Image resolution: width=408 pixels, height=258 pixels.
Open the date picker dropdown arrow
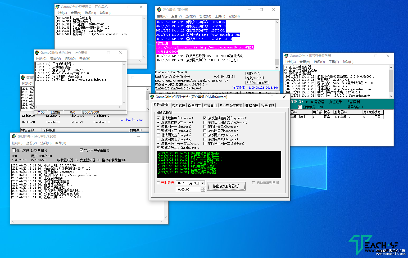(x=203, y=183)
